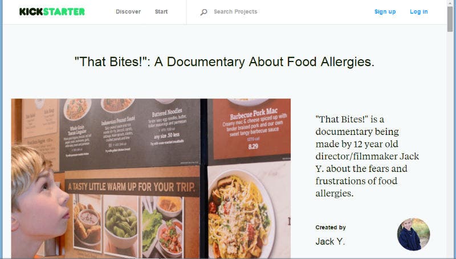This screenshot has width=456, height=259.
Task: Click the Sign up link
Action: click(x=385, y=12)
